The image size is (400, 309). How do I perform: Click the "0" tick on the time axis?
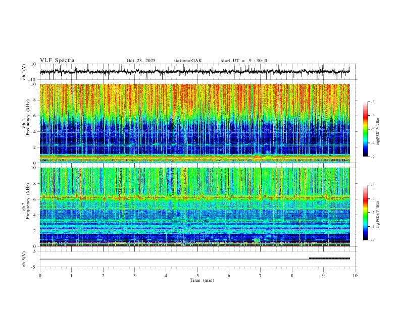click(40, 276)
